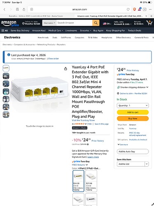This screenshot has height=206, width=154.
Task: Click the View order link
Action: point(54,59)
